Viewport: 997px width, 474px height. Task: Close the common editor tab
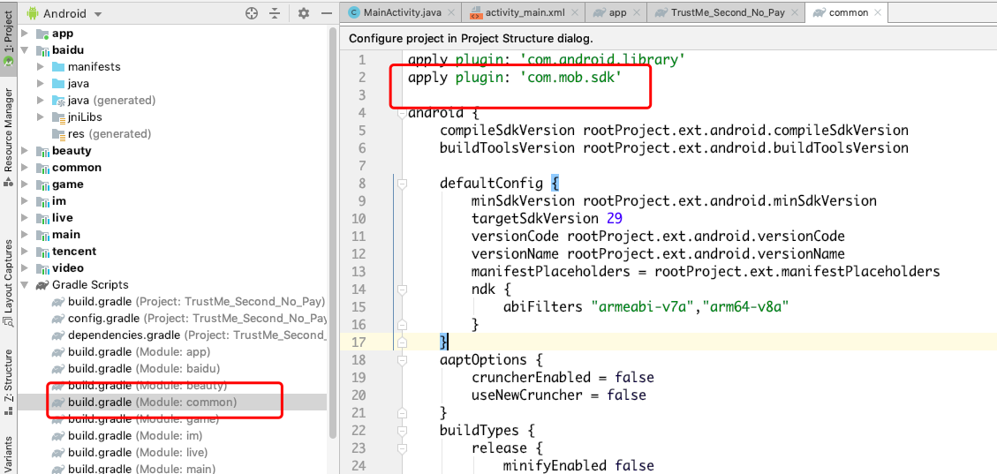(878, 12)
